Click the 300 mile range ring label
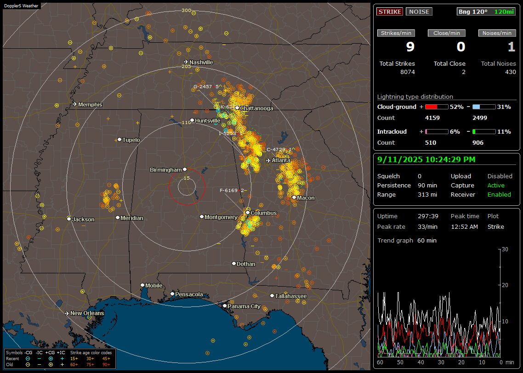 pos(186,10)
